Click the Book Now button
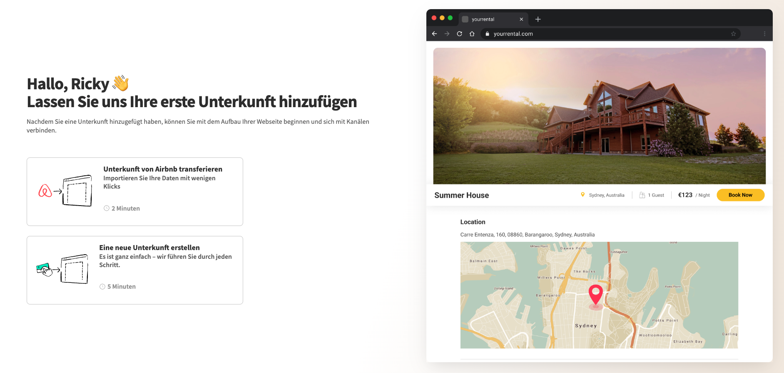 740,195
